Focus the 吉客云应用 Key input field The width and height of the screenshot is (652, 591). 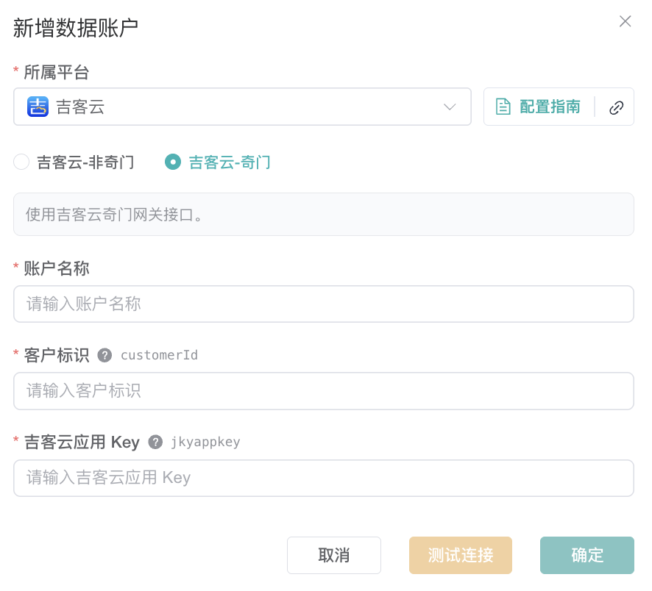pos(324,478)
